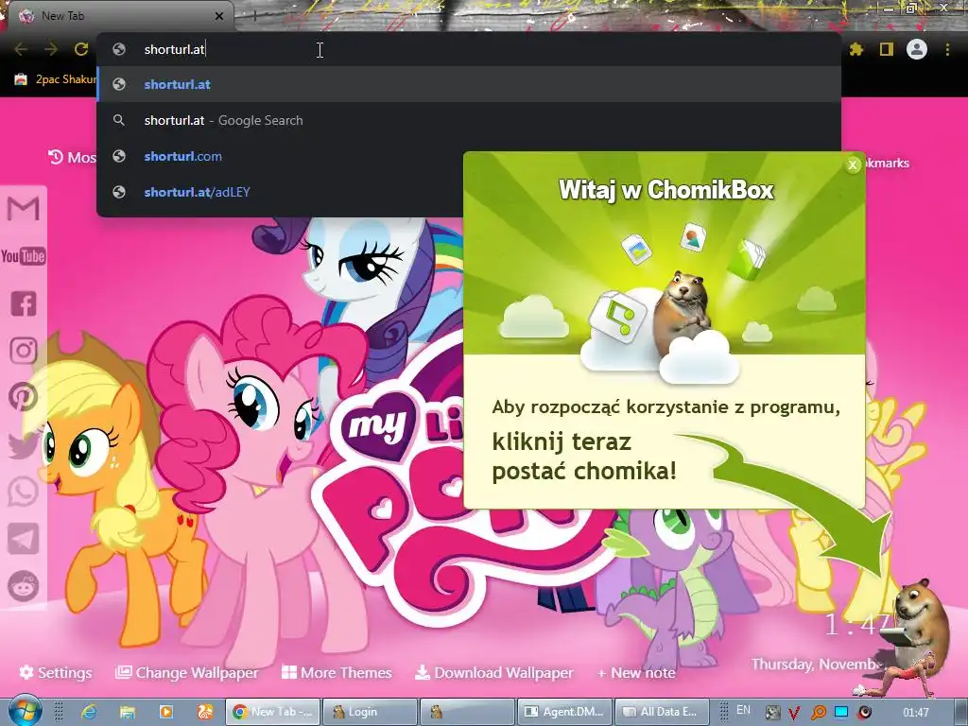968x726 pixels.
Task: Open the YouTube shortcut in the sidebar
Action: [24, 255]
